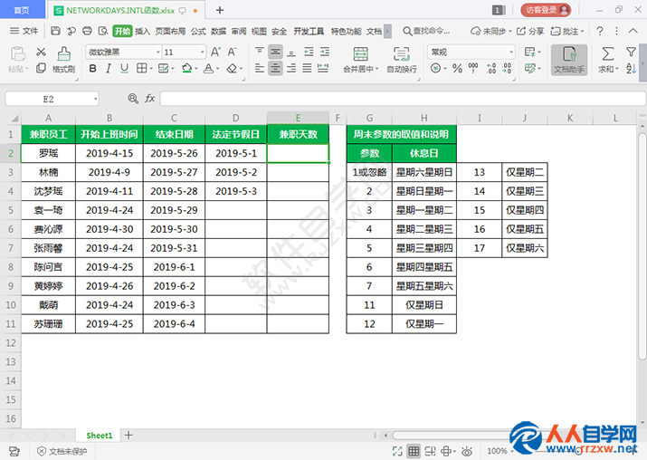Click the font color A icon
The width and height of the screenshot is (647, 460).
pos(208,68)
